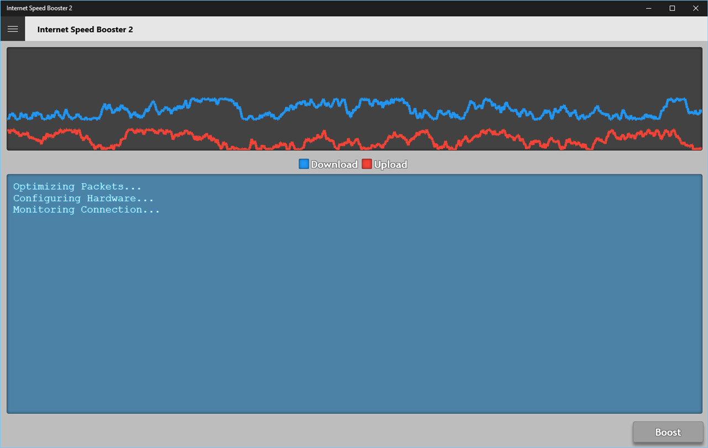Select the Download legend label
The image size is (708, 448).
point(334,164)
